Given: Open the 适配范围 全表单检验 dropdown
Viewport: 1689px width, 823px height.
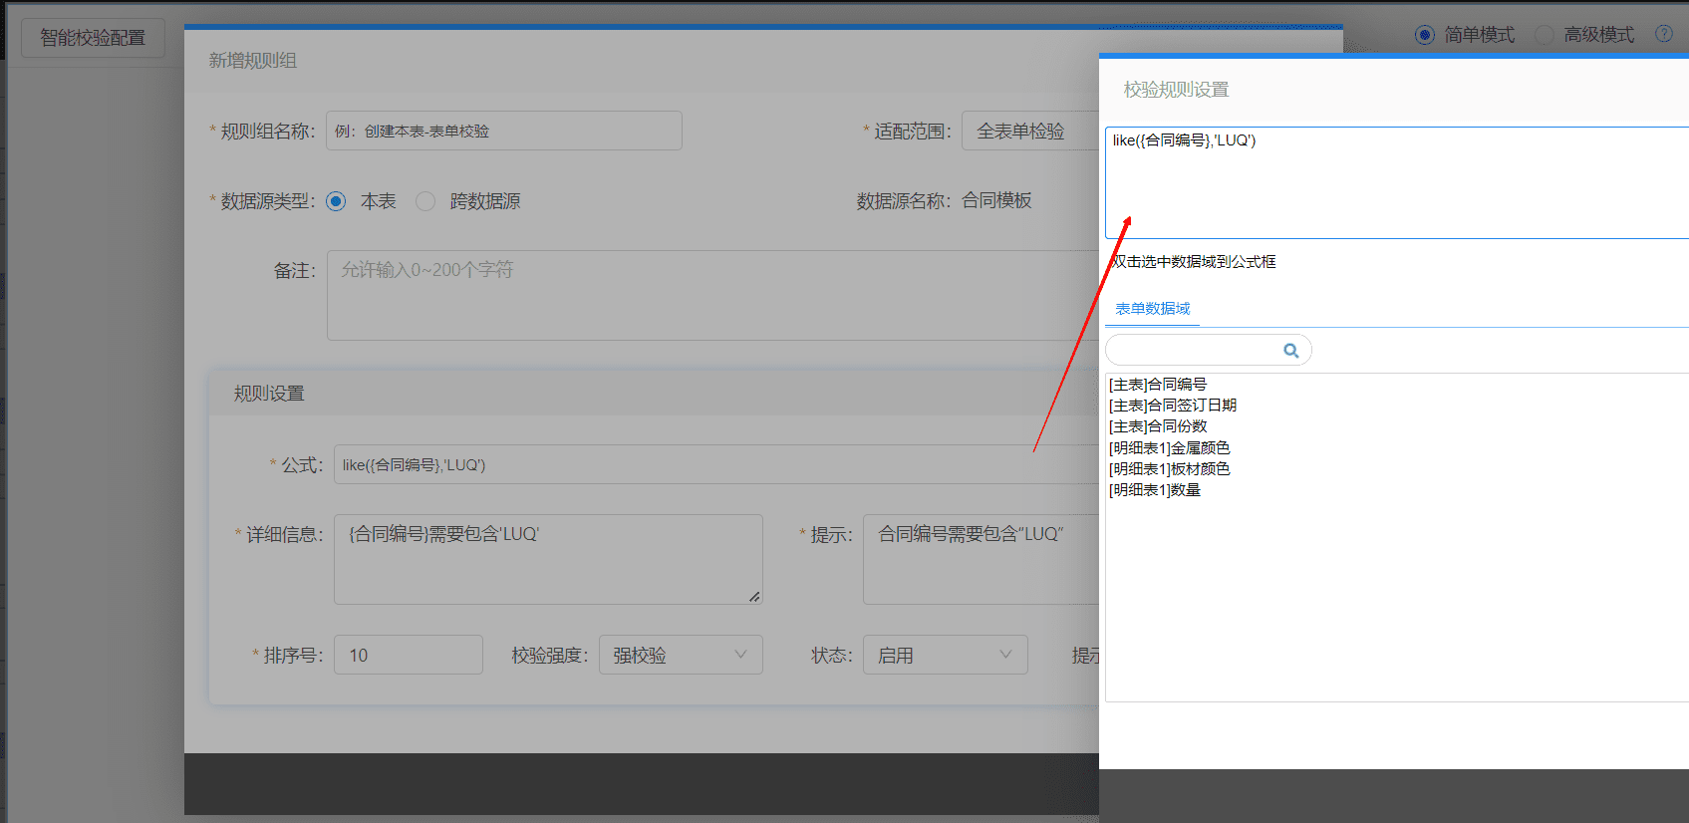Looking at the screenshot, I should [1030, 131].
